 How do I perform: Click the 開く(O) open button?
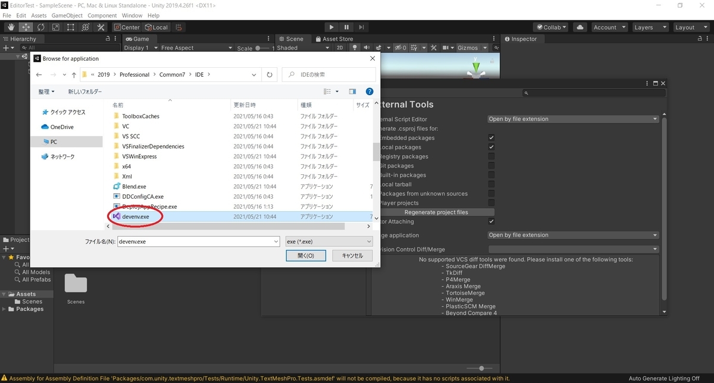tap(305, 255)
